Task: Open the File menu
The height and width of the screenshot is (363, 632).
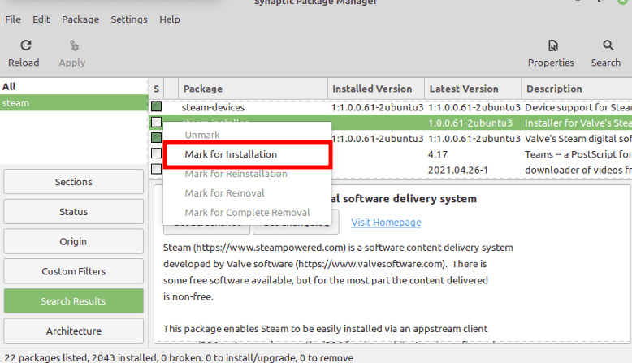Action: [x=13, y=19]
